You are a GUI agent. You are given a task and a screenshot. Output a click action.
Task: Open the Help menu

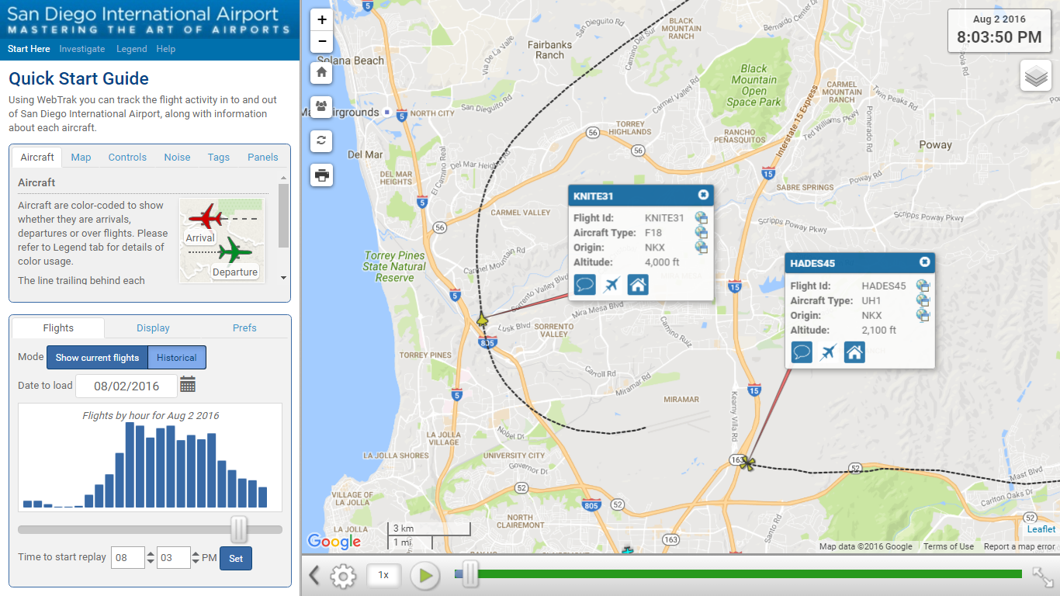click(x=166, y=49)
